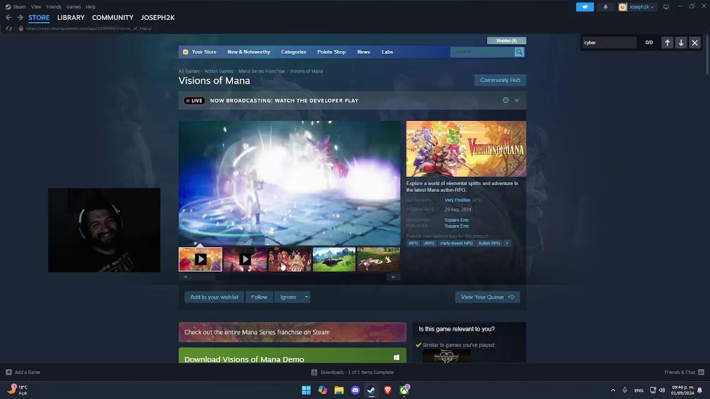Open the store News page
This screenshot has height=399, width=710.
pyautogui.click(x=363, y=52)
